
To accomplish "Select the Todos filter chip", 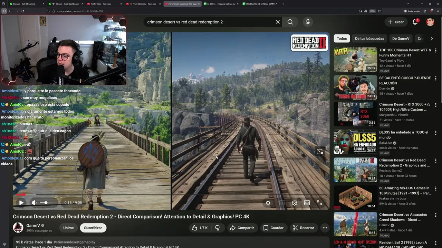I will pyautogui.click(x=342, y=39).
